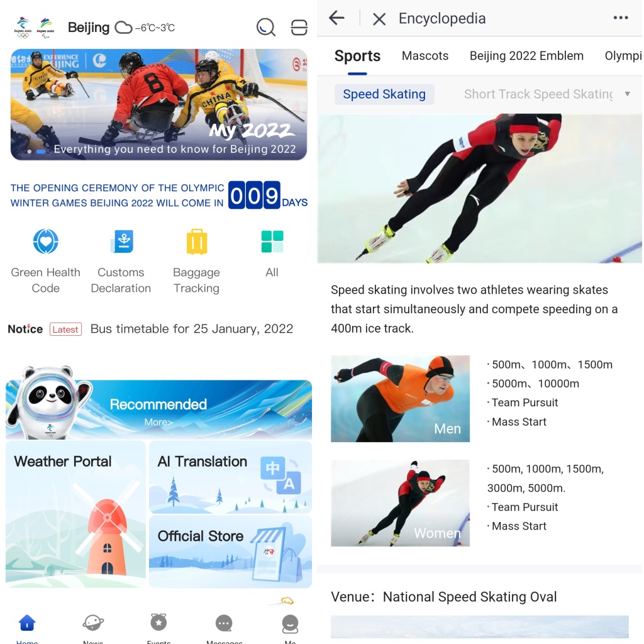Tap More> under Recommended

[158, 422]
